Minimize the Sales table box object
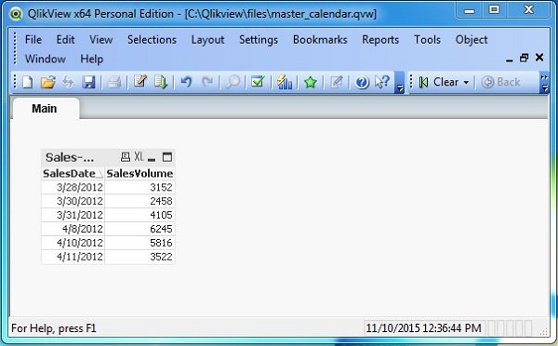The width and height of the screenshot is (558, 346). 152,158
